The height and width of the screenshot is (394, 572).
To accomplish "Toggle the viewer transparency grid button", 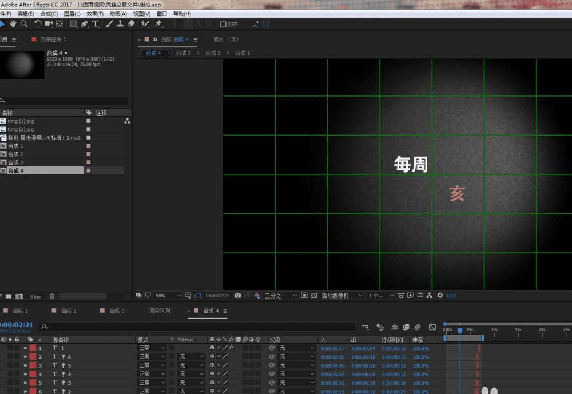I will [313, 296].
